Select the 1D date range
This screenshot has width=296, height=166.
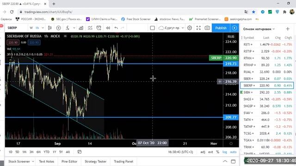pyautogui.click(x=10, y=152)
